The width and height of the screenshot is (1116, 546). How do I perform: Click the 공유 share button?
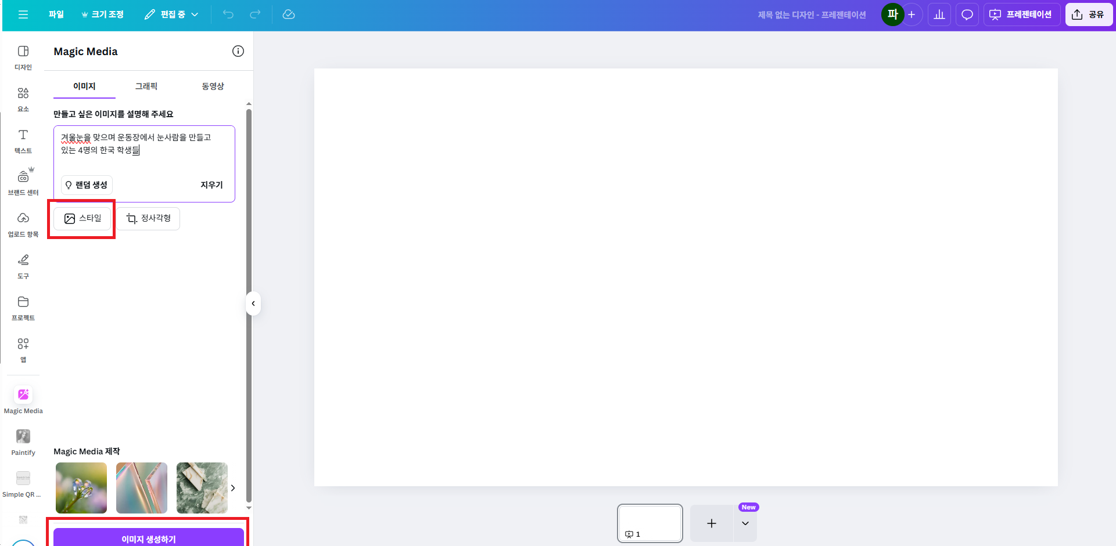pos(1089,15)
